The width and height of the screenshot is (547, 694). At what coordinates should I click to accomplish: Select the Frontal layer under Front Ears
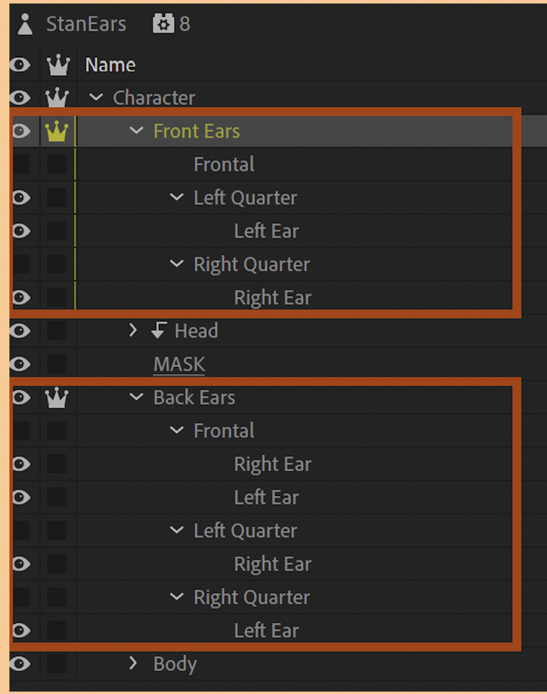[224, 164]
